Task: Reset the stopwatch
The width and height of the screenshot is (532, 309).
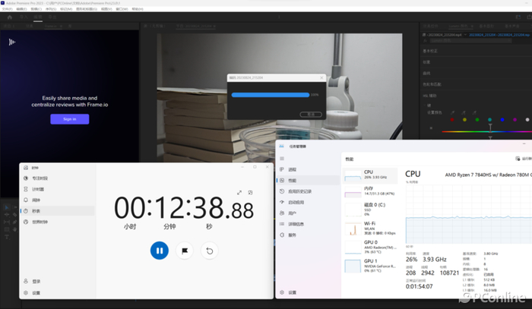Action: click(210, 251)
